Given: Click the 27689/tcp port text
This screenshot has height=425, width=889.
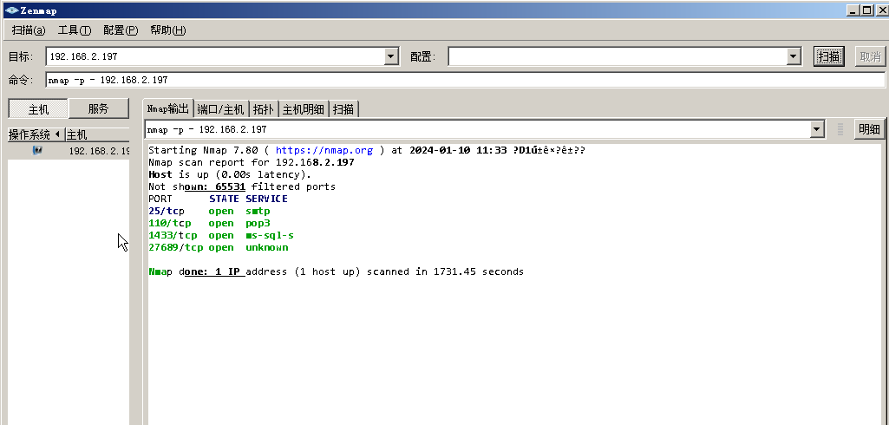Looking at the screenshot, I should 176,248.
